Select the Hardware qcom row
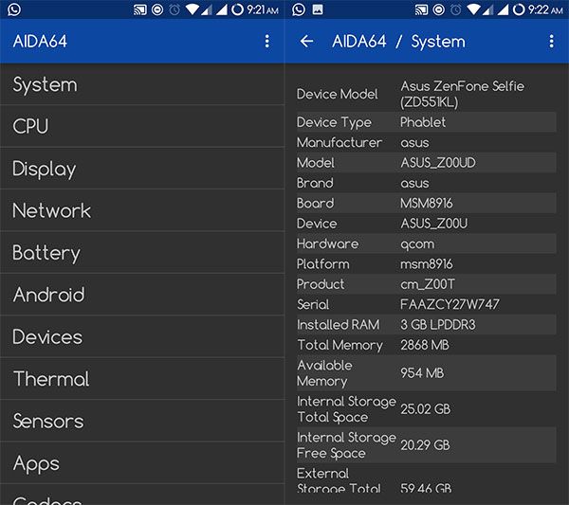 [427, 244]
